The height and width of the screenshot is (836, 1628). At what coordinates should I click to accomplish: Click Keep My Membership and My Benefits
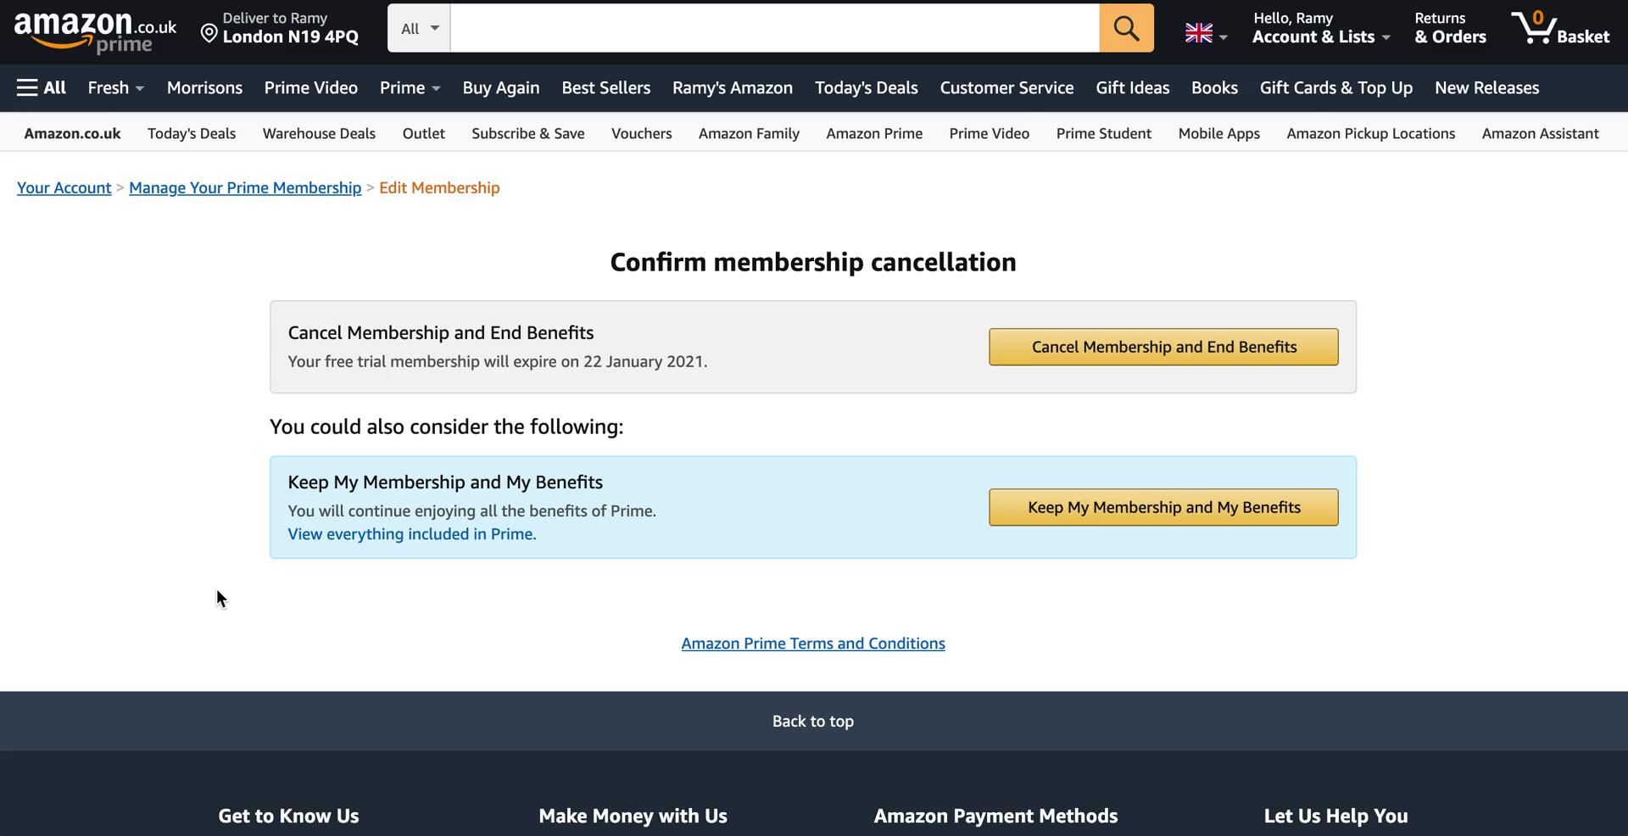pos(1162,507)
